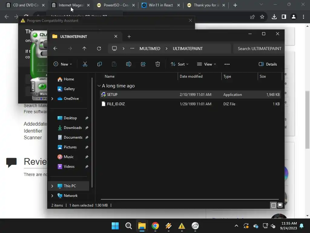Click the This PC monitor icon in address bar
310x233 pixels.
[114, 49]
